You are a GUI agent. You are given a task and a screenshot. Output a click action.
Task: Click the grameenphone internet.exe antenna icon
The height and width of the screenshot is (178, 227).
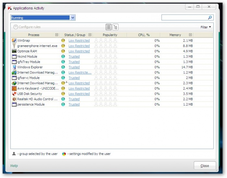[14, 46]
